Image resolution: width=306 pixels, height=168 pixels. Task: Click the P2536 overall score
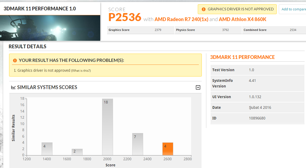125,17
